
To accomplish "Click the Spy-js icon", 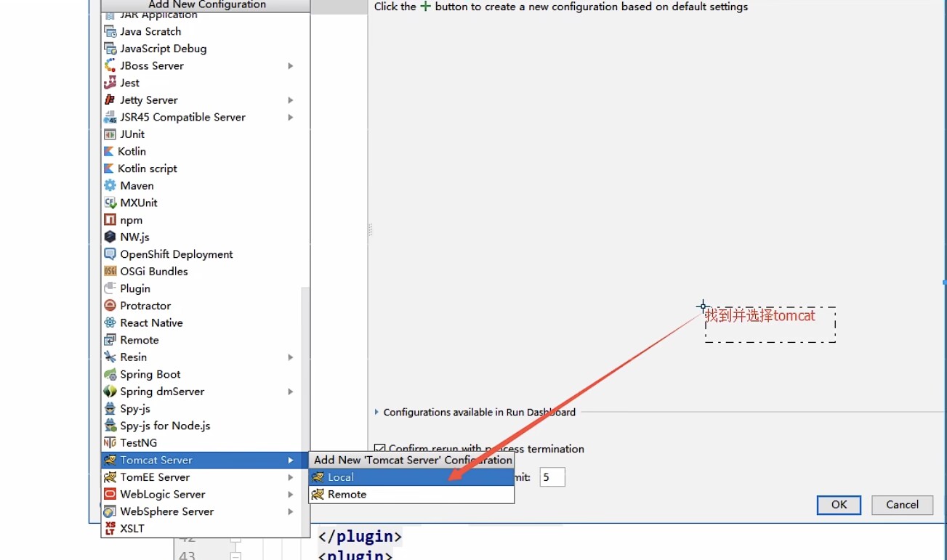I will coord(110,408).
